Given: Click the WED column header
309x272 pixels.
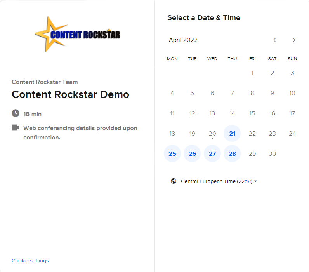Looking at the screenshot, I should [212, 59].
